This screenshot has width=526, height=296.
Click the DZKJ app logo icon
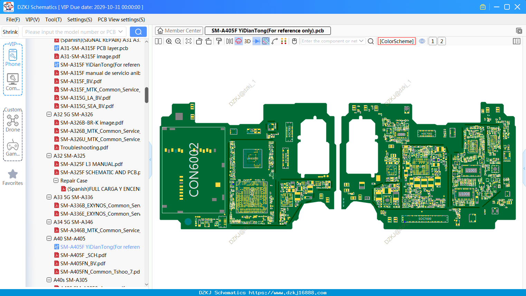pos(8,7)
